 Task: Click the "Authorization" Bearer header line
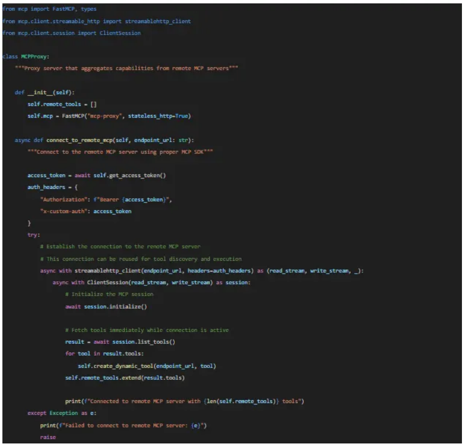click(105, 199)
